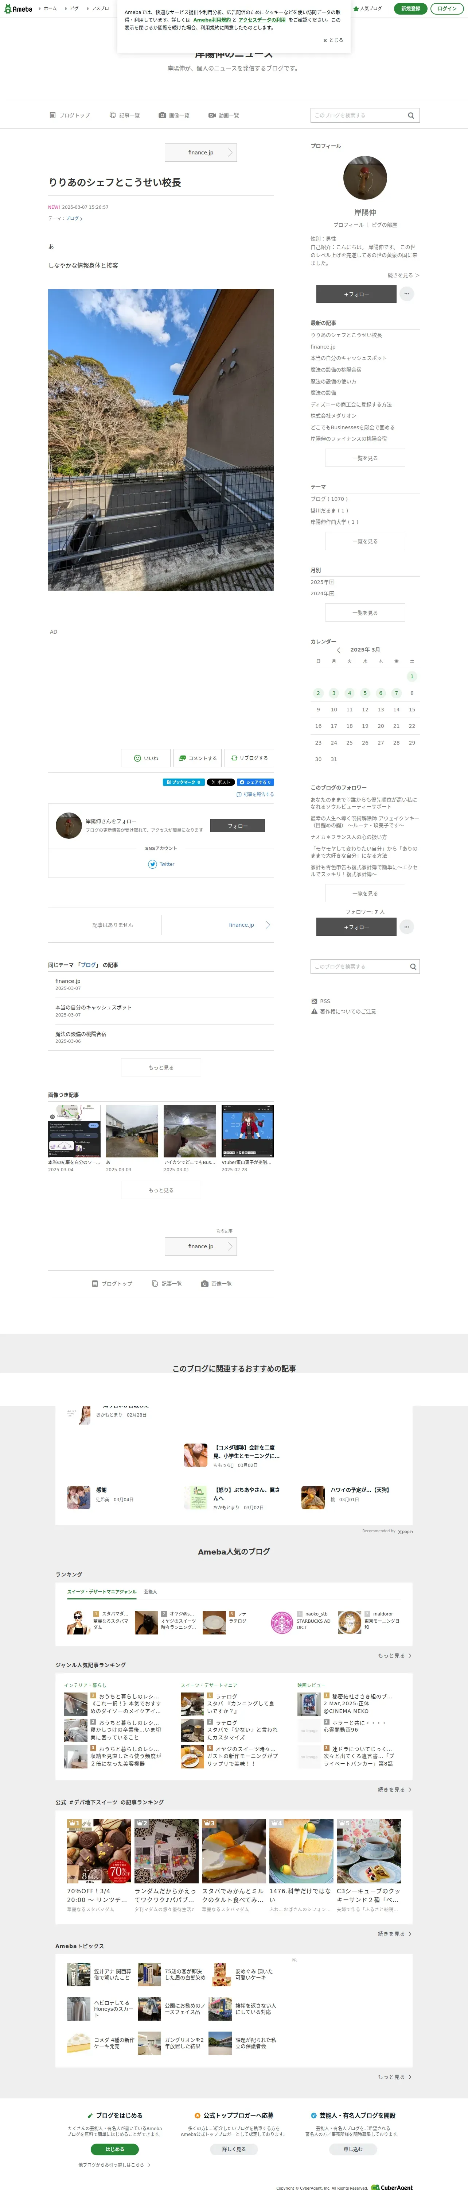The image size is (468, 2190).
Task: Select March 5 in the calendar
Action: tap(365, 693)
